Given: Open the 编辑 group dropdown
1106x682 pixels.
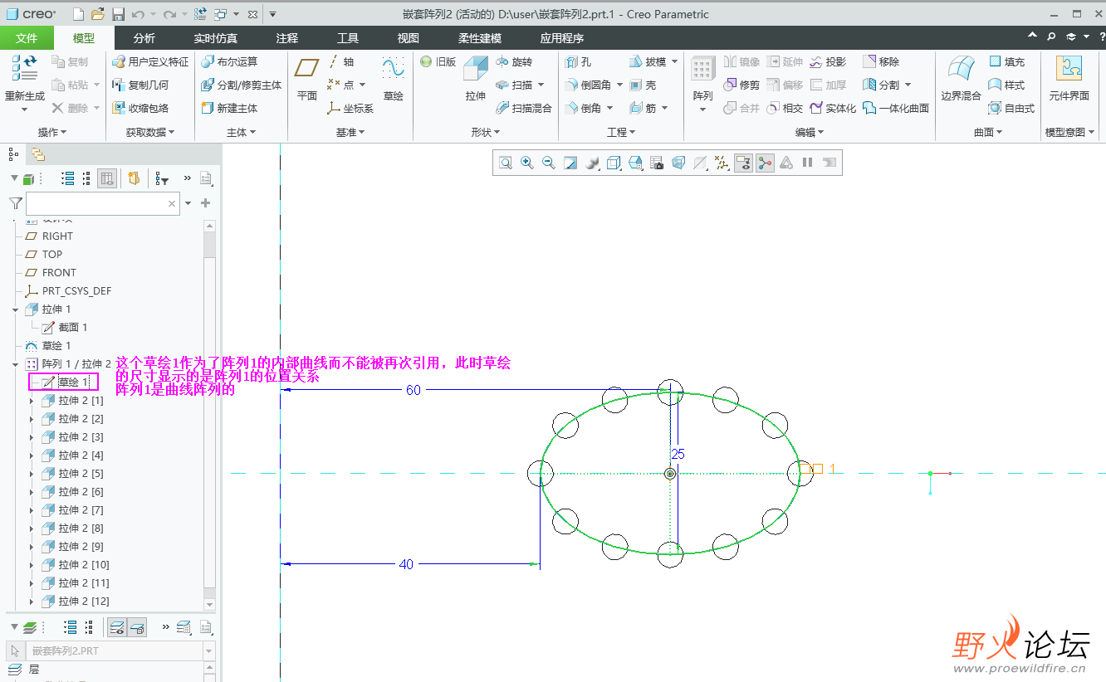Looking at the screenshot, I should 810,132.
